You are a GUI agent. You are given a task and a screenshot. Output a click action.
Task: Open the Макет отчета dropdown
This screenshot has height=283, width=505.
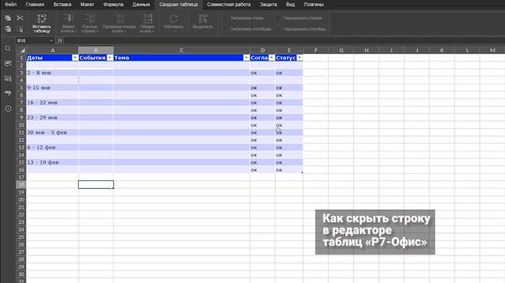tap(69, 24)
